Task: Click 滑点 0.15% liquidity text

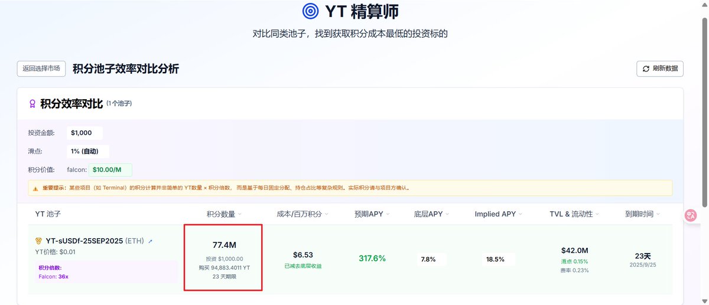Action: [575, 261]
